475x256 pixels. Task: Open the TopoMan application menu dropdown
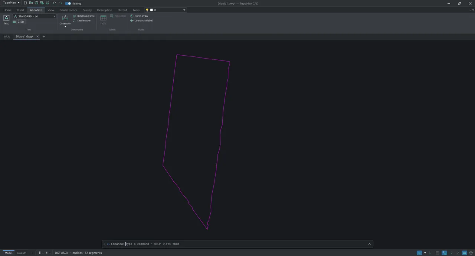pos(11,3)
